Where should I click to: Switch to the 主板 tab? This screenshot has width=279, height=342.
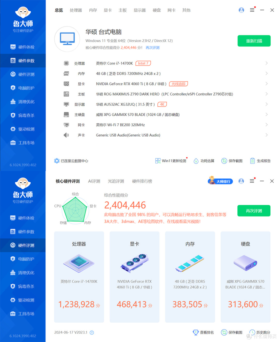[x=123, y=10]
